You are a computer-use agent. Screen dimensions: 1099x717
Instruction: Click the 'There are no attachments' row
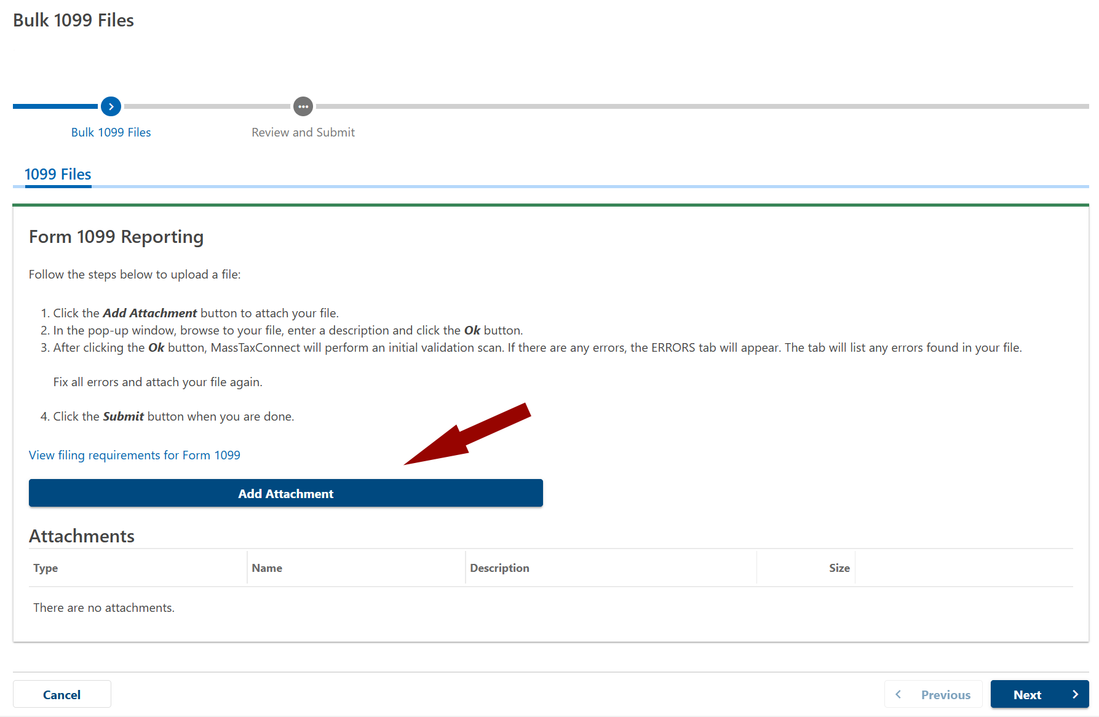coord(104,608)
